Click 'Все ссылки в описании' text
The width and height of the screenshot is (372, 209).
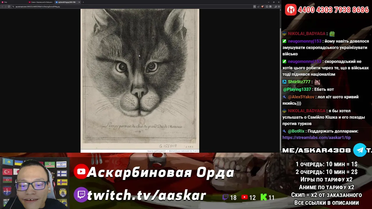click(x=326, y=203)
